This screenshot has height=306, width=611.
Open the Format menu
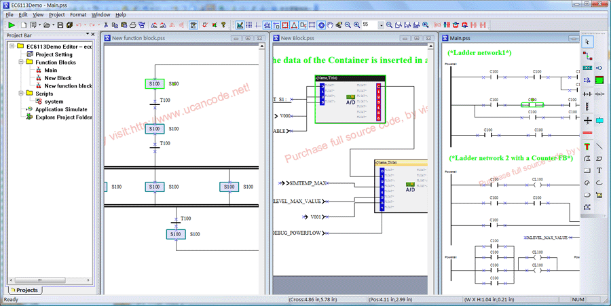[x=78, y=14]
